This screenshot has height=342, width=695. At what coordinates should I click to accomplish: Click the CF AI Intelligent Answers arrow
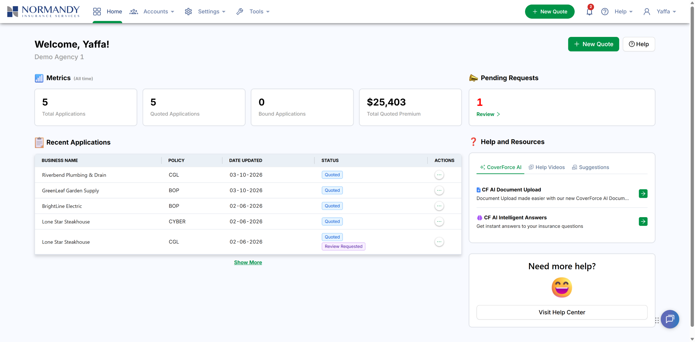tap(643, 221)
